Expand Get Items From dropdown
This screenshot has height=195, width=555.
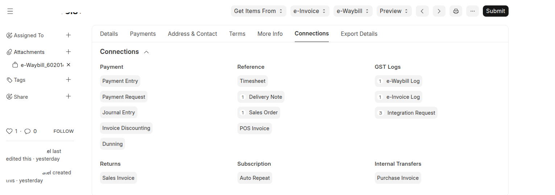tap(258, 11)
